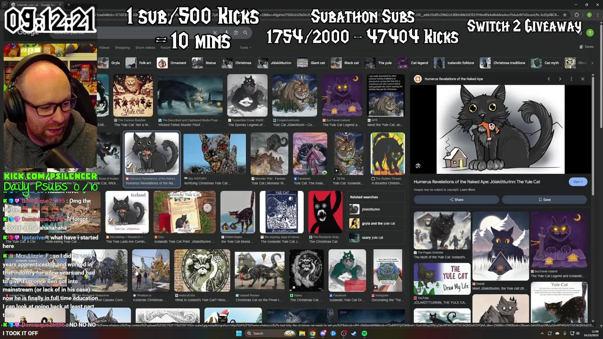Go to previous image in preview panel
Viewport: 603px width, 339px height.
coord(549,79)
